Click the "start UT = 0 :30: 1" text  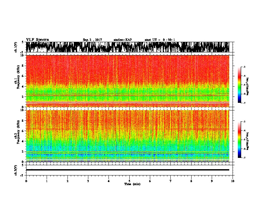coord(160,40)
